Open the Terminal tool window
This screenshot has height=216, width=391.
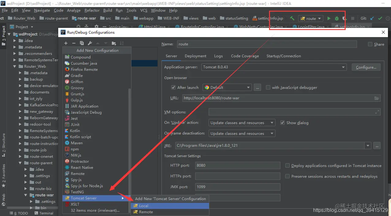coord(44,213)
